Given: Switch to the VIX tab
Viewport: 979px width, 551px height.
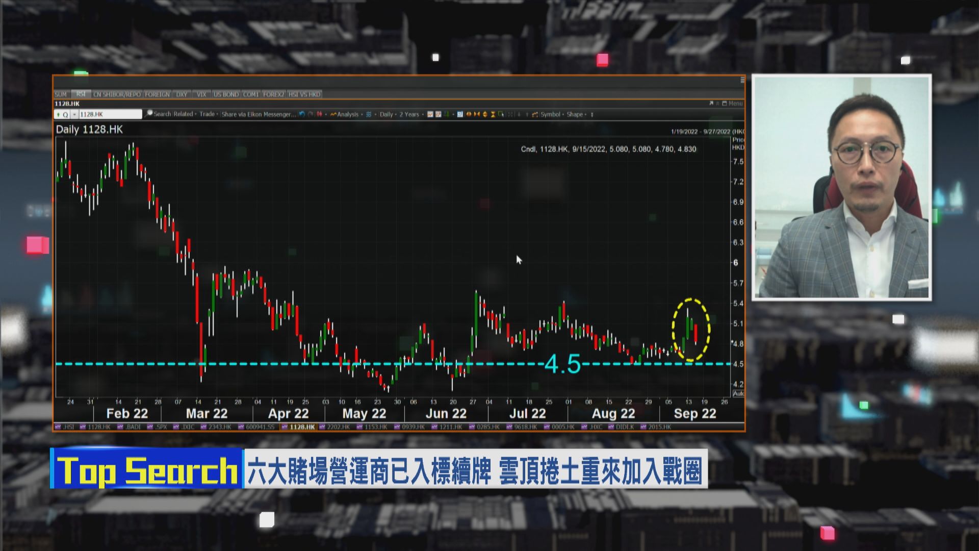Looking at the screenshot, I should coord(201,94).
